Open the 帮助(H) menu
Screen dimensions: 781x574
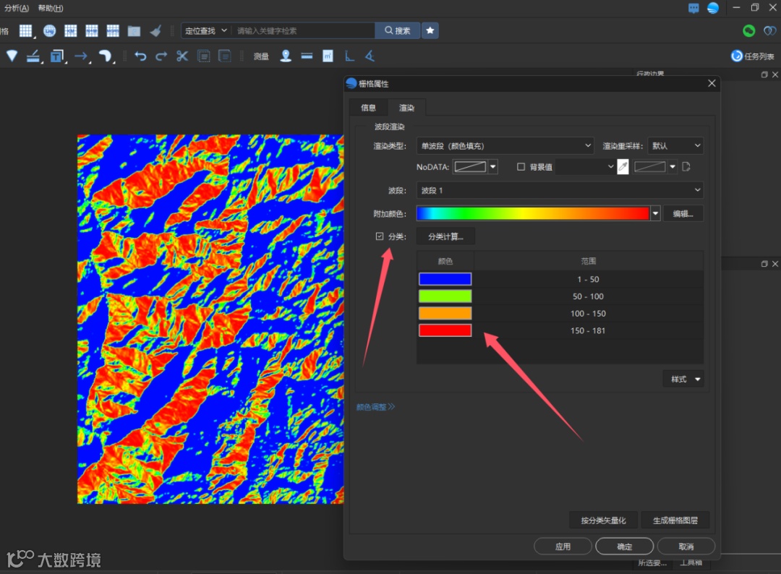pyautogui.click(x=50, y=8)
